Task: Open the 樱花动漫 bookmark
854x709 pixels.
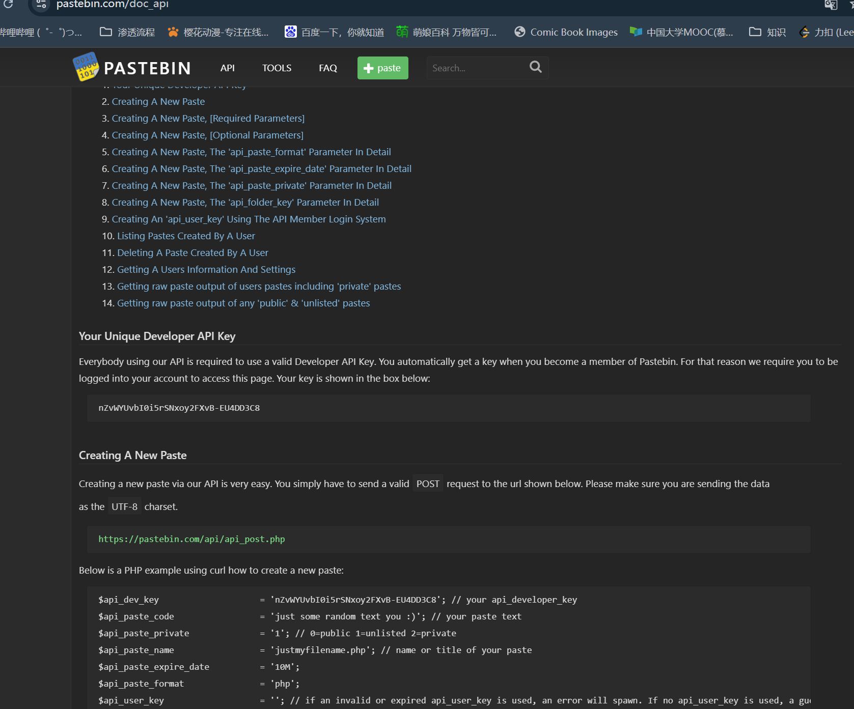Action: click(218, 32)
